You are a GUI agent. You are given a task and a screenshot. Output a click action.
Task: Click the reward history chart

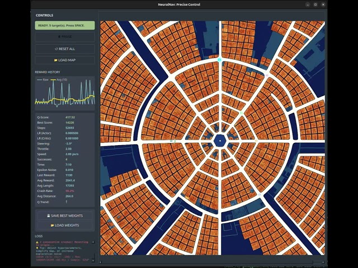coord(65,92)
